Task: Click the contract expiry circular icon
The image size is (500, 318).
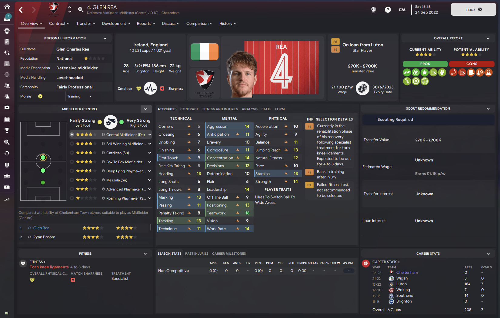Action: [362, 88]
